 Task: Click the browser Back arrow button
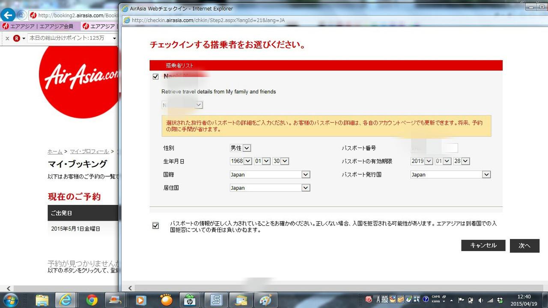click(8, 15)
